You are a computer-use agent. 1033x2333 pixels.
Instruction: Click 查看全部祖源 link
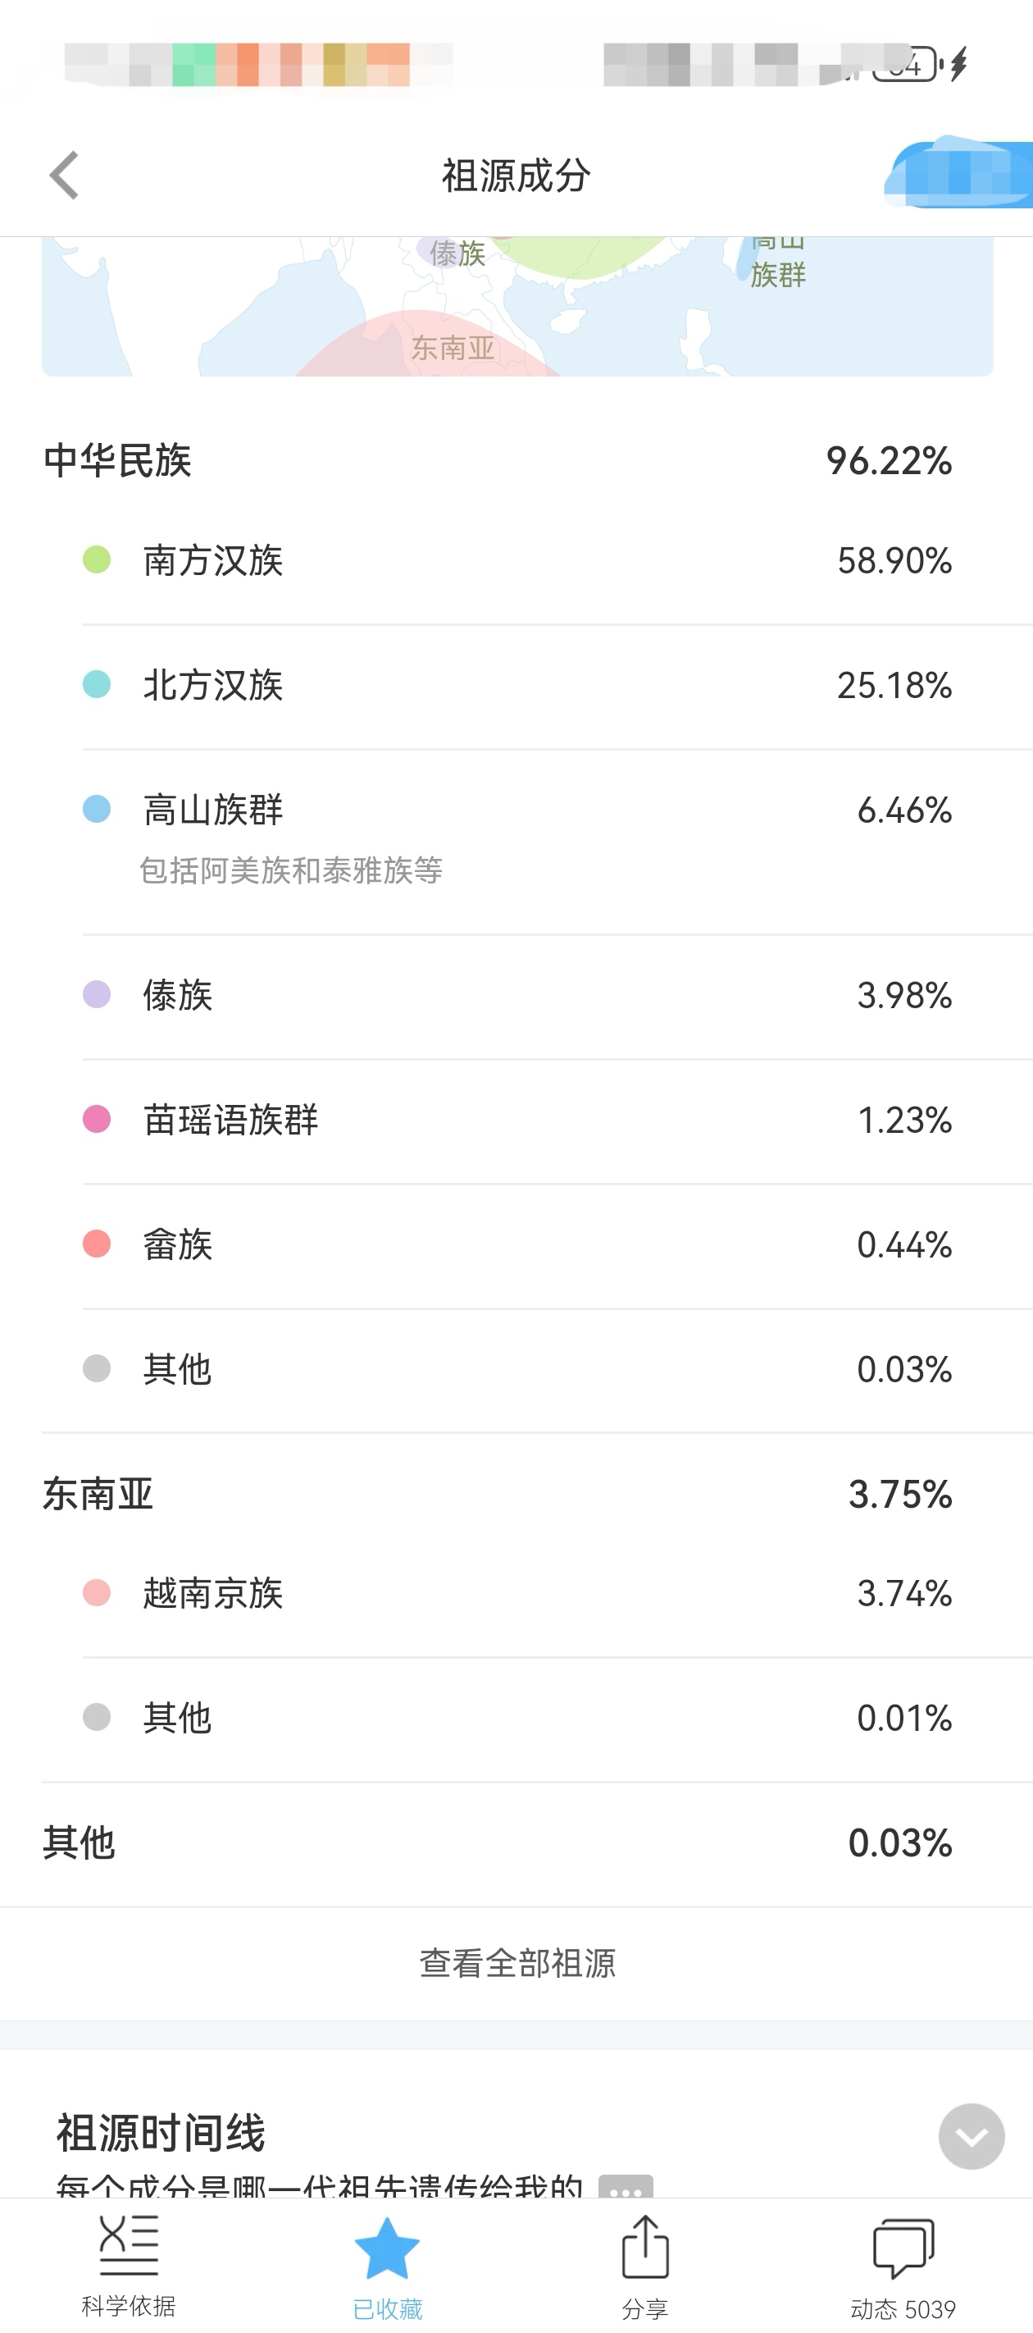517,1962
